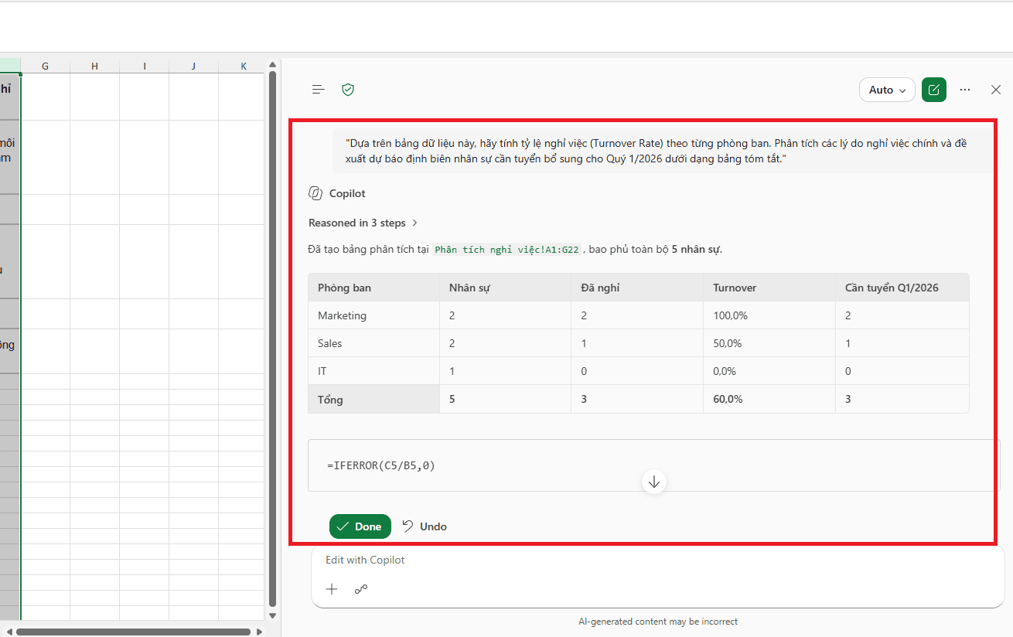Click the spreadsheet vertical scrollbar thumb
Screen dimensions: 1013x637
(x=272, y=339)
